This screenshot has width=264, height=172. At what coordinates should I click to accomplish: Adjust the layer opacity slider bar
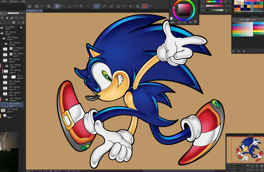point(13,13)
